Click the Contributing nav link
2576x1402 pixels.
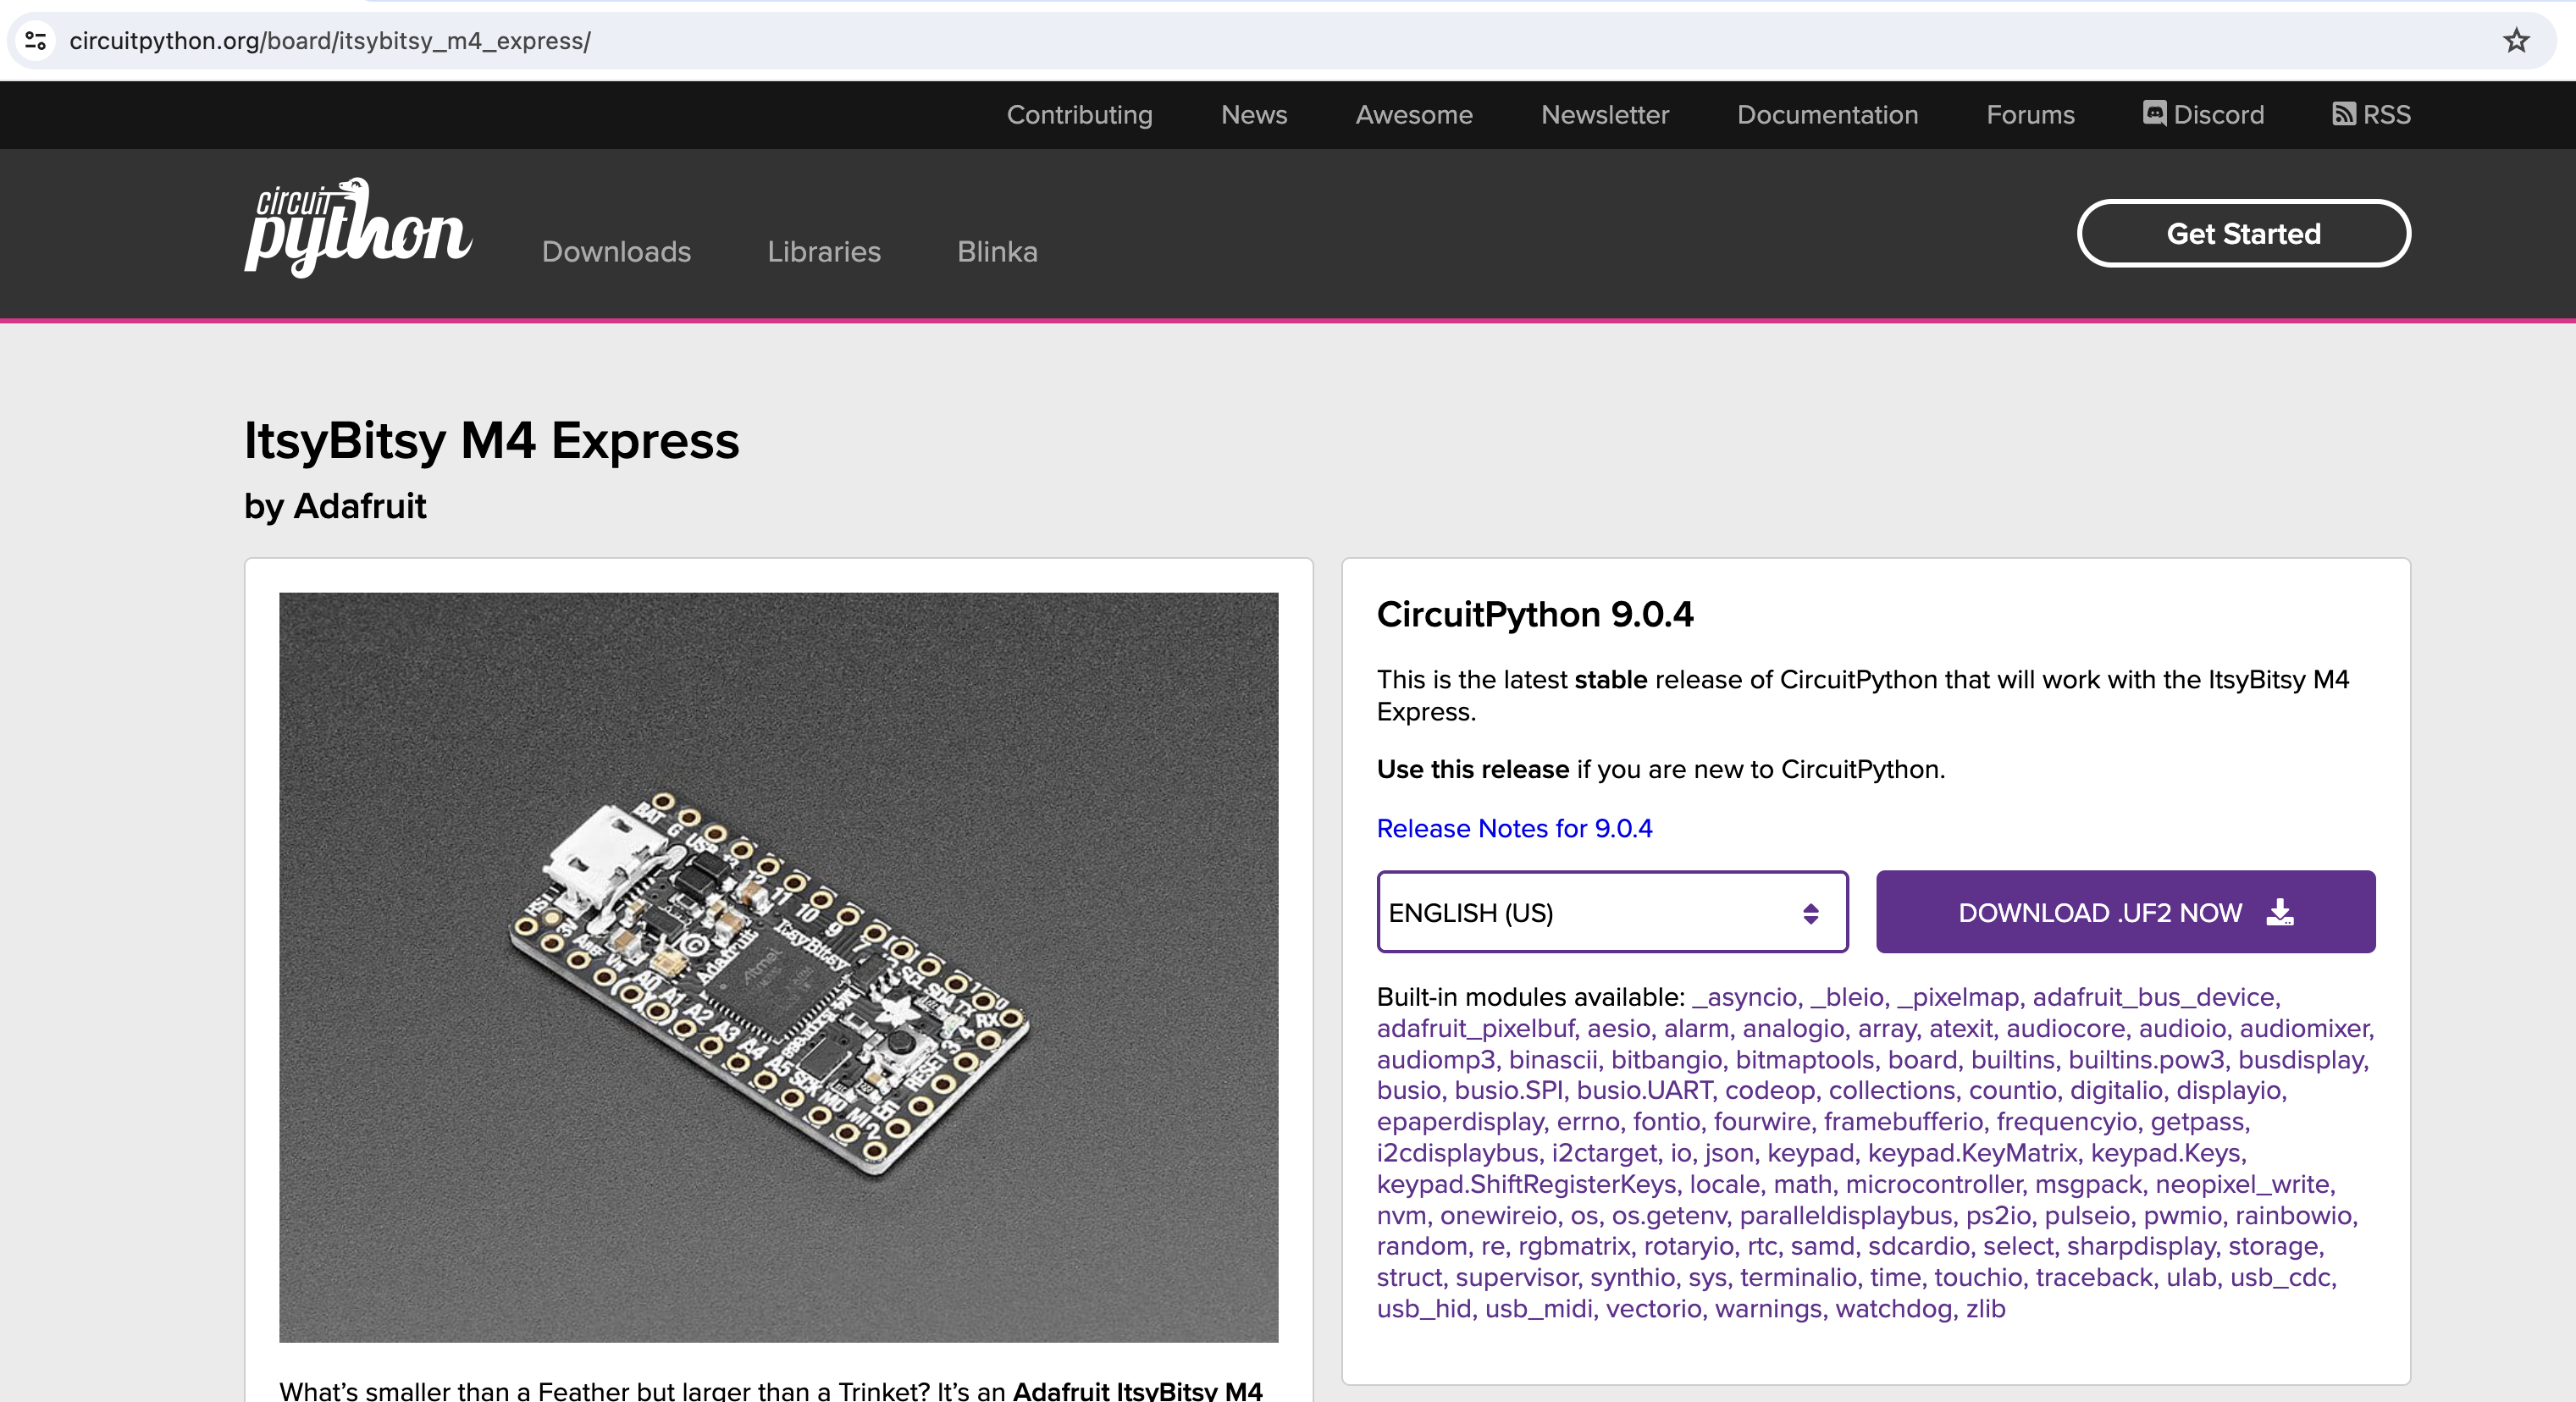(x=1079, y=115)
